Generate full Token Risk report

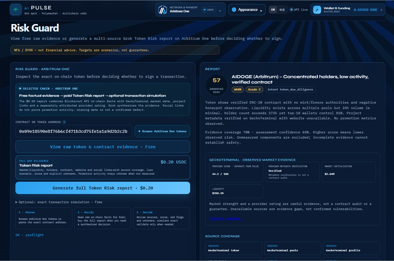(x=103, y=188)
